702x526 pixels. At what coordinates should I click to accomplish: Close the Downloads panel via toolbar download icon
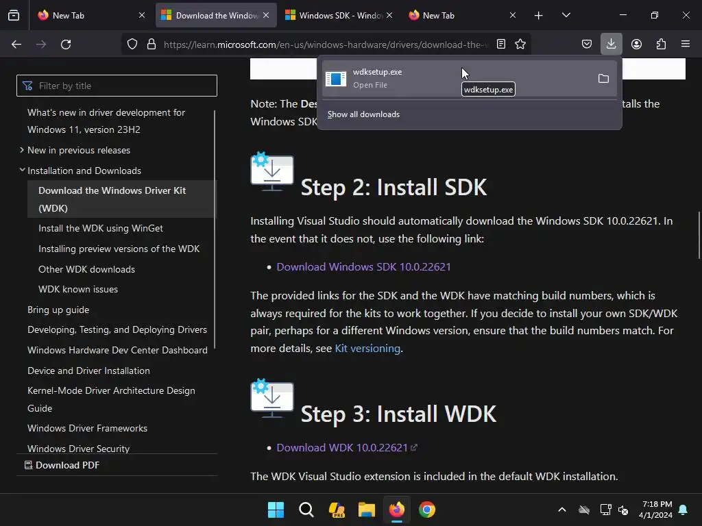pyautogui.click(x=611, y=45)
